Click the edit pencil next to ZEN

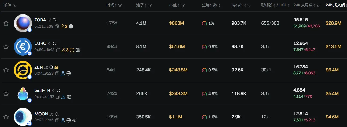coord(46,67)
